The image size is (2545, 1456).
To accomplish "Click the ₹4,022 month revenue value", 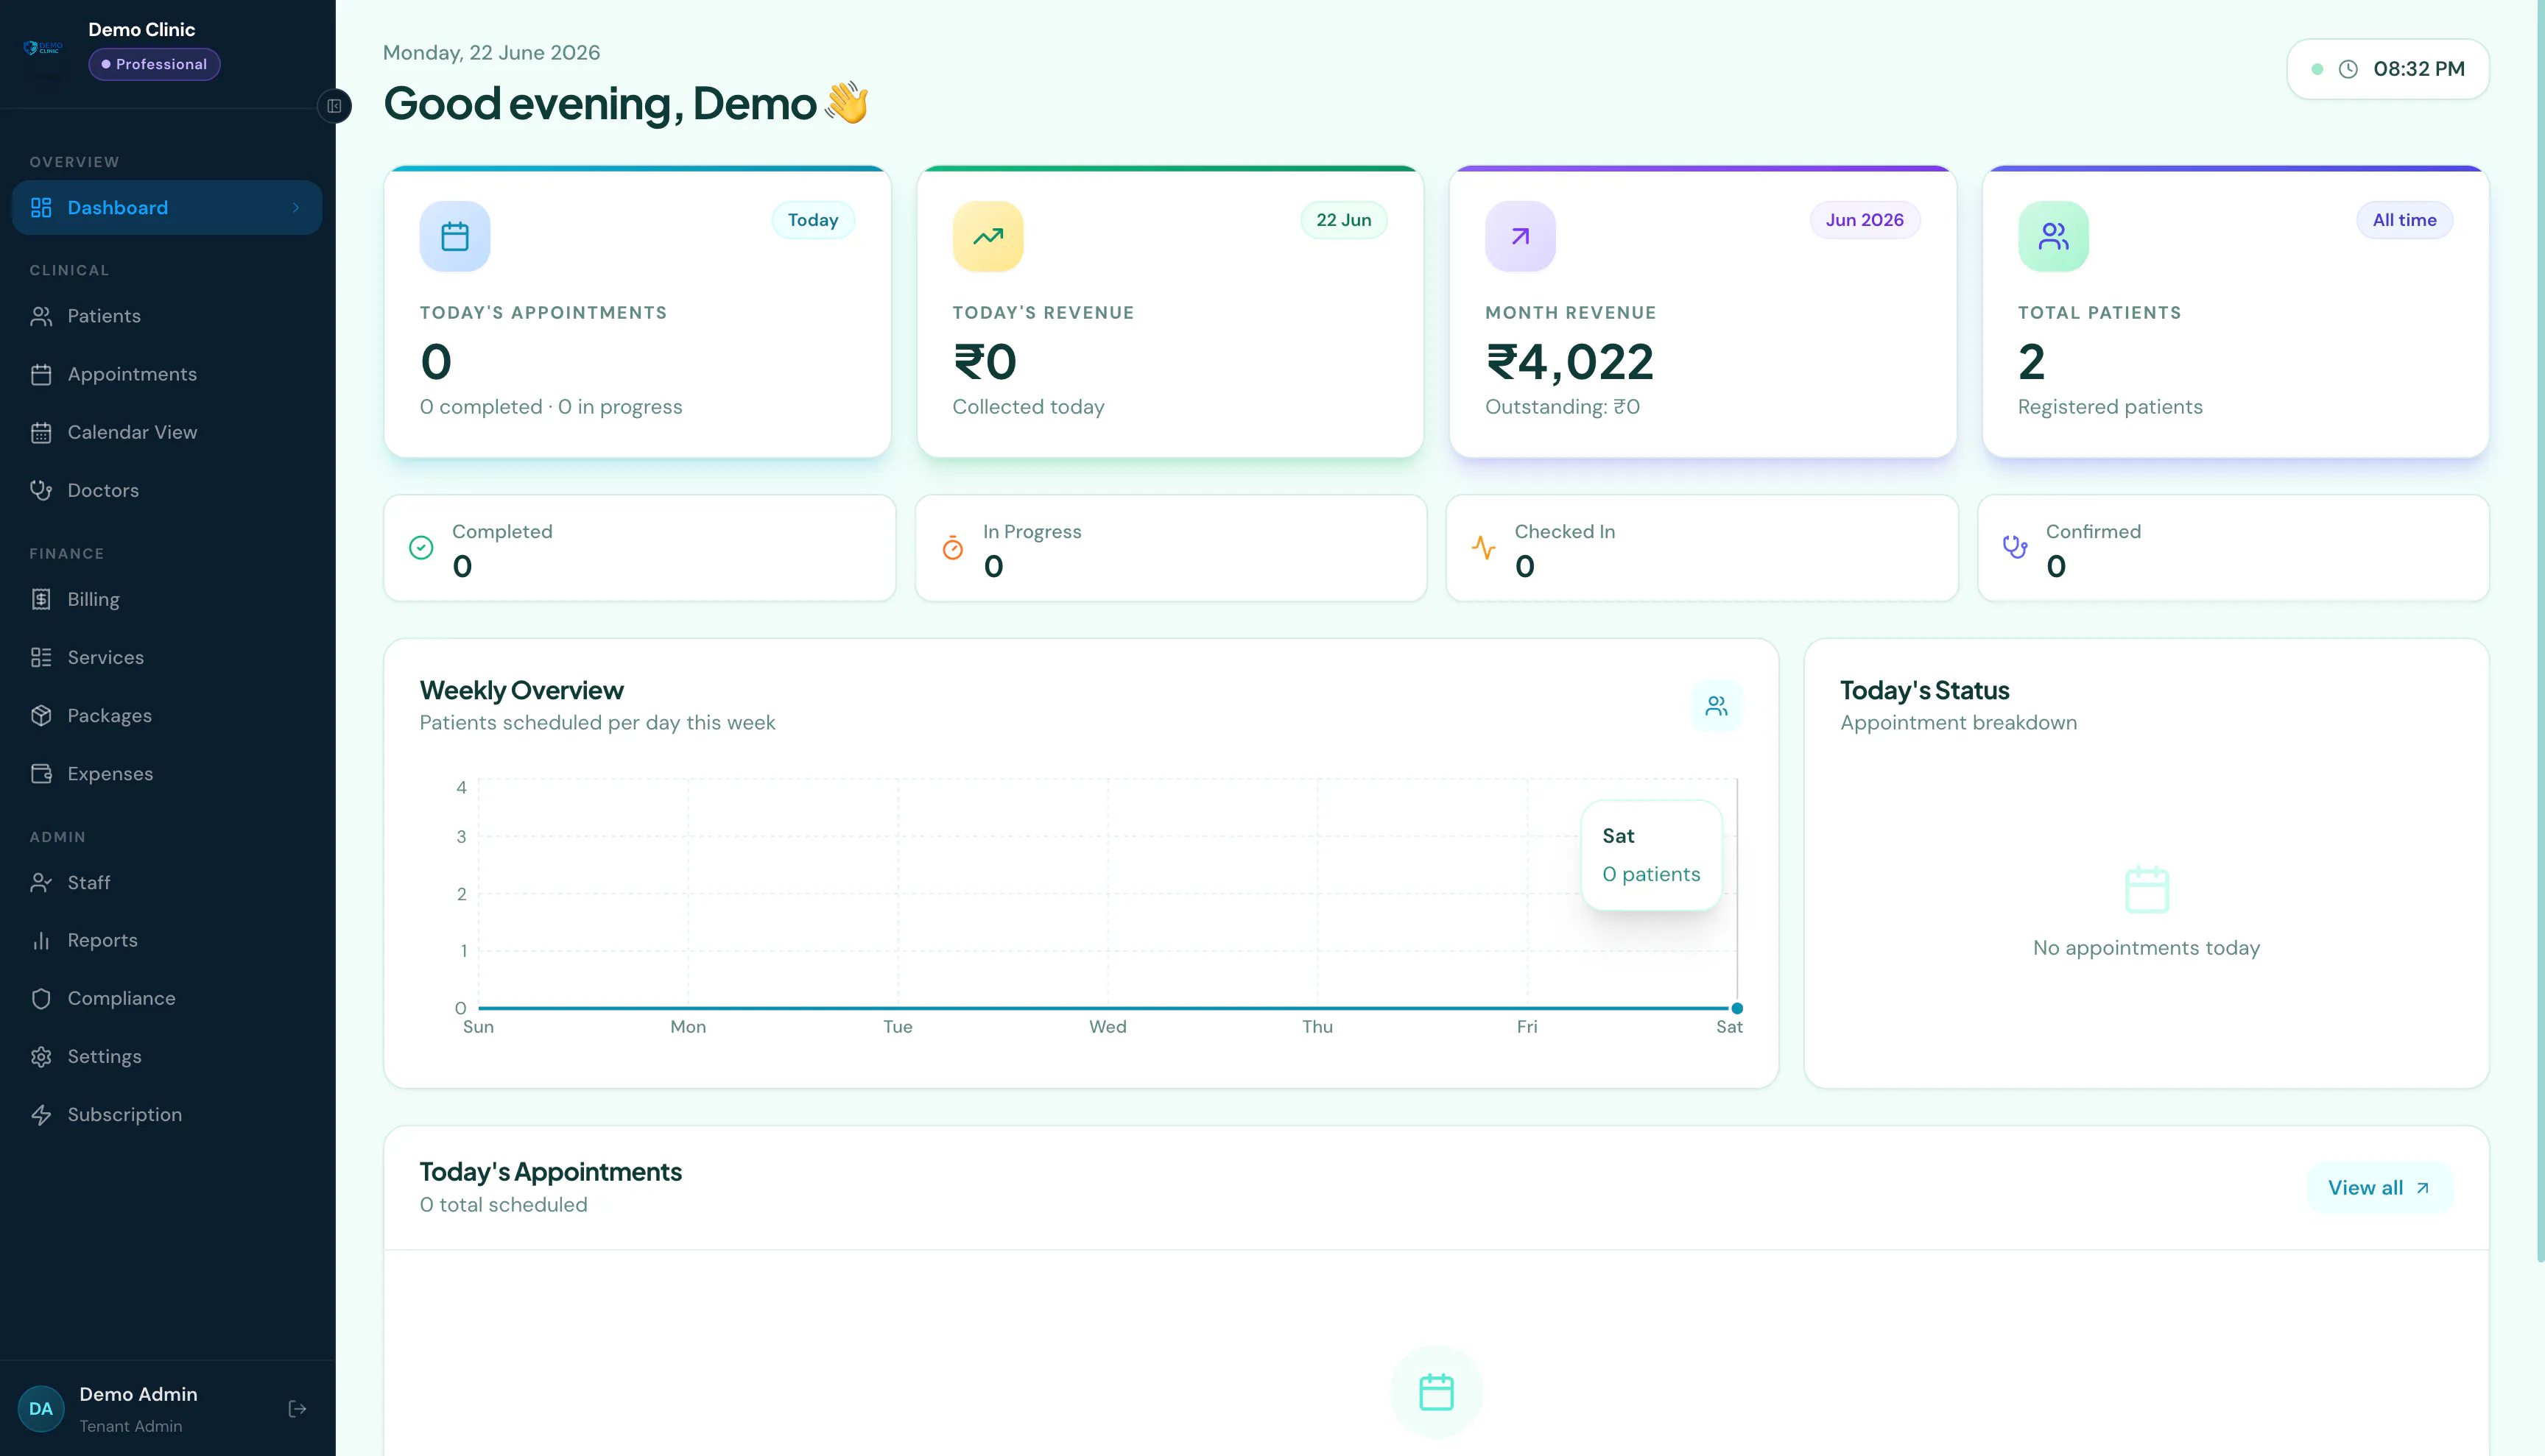I will (1569, 362).
